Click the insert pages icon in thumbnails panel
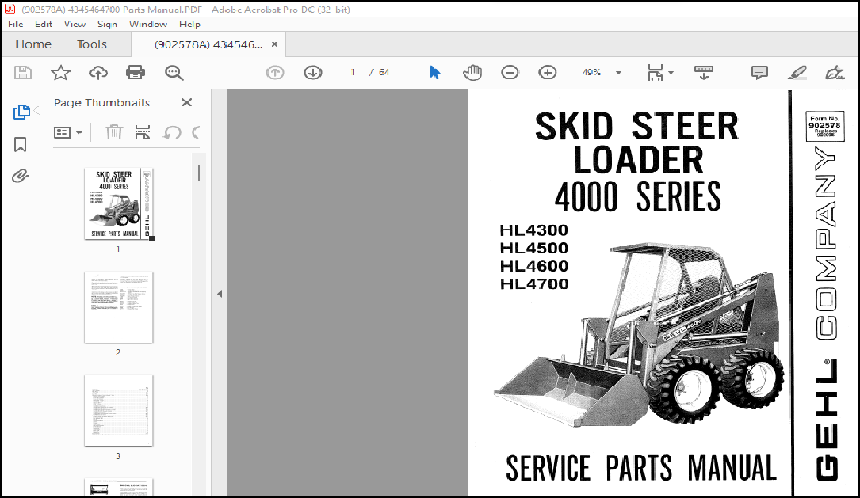This screenshot has width=860, height=498. (x=143, y=132)
